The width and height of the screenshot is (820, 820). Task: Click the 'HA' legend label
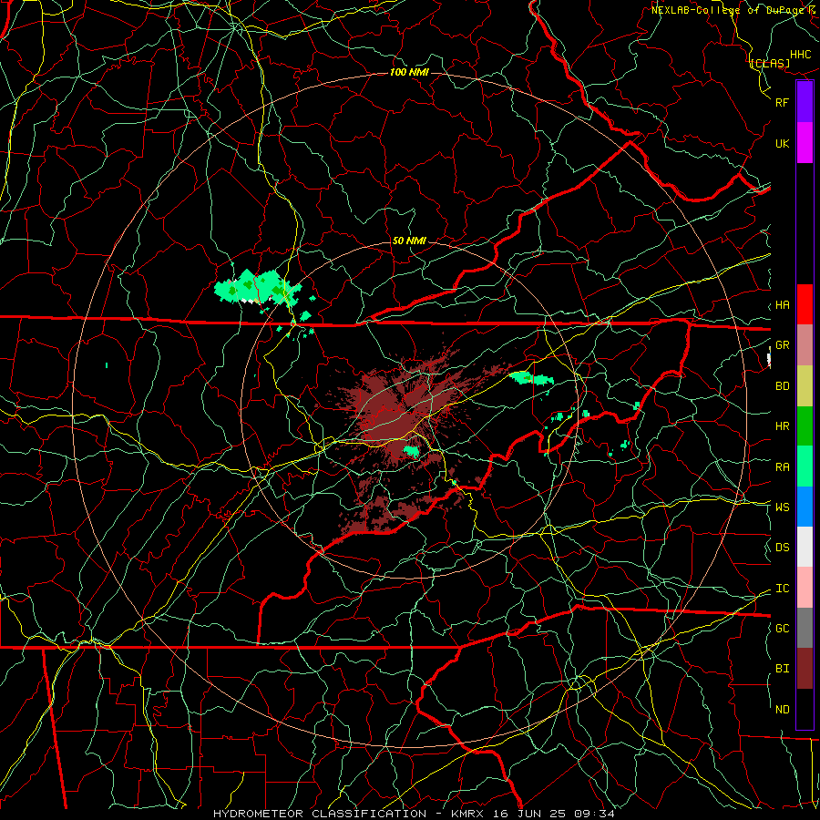pyautogui.click(x=782, y=305)
